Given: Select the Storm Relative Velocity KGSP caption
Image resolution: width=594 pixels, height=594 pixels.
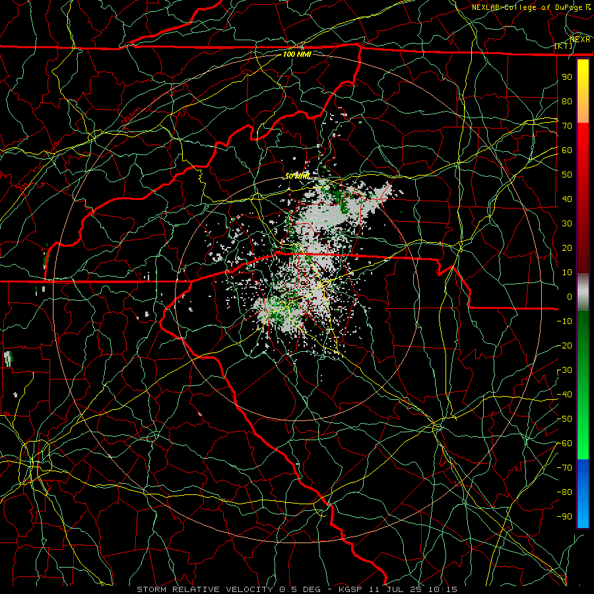Looking at the screenshot, I should (297, 589).
